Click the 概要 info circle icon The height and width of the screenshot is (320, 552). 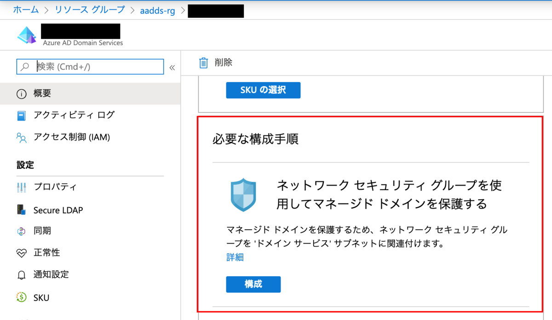coord(22,94)
